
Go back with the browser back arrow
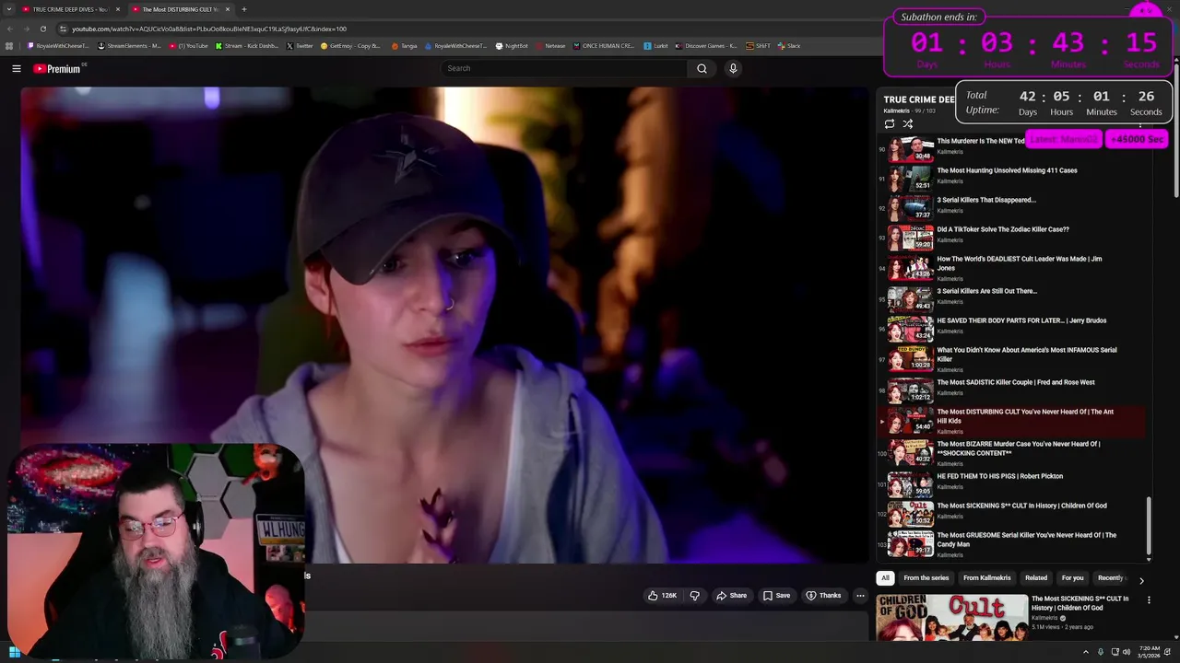click(x=9, y=29)
